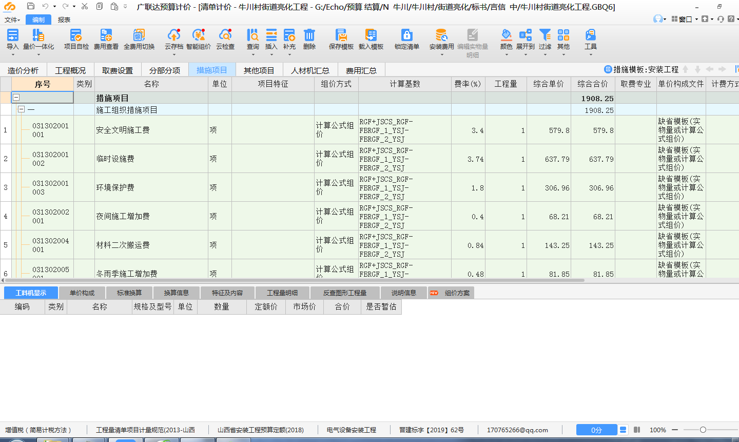Select 标准换算 bottom tab

[x=129, y=293]
